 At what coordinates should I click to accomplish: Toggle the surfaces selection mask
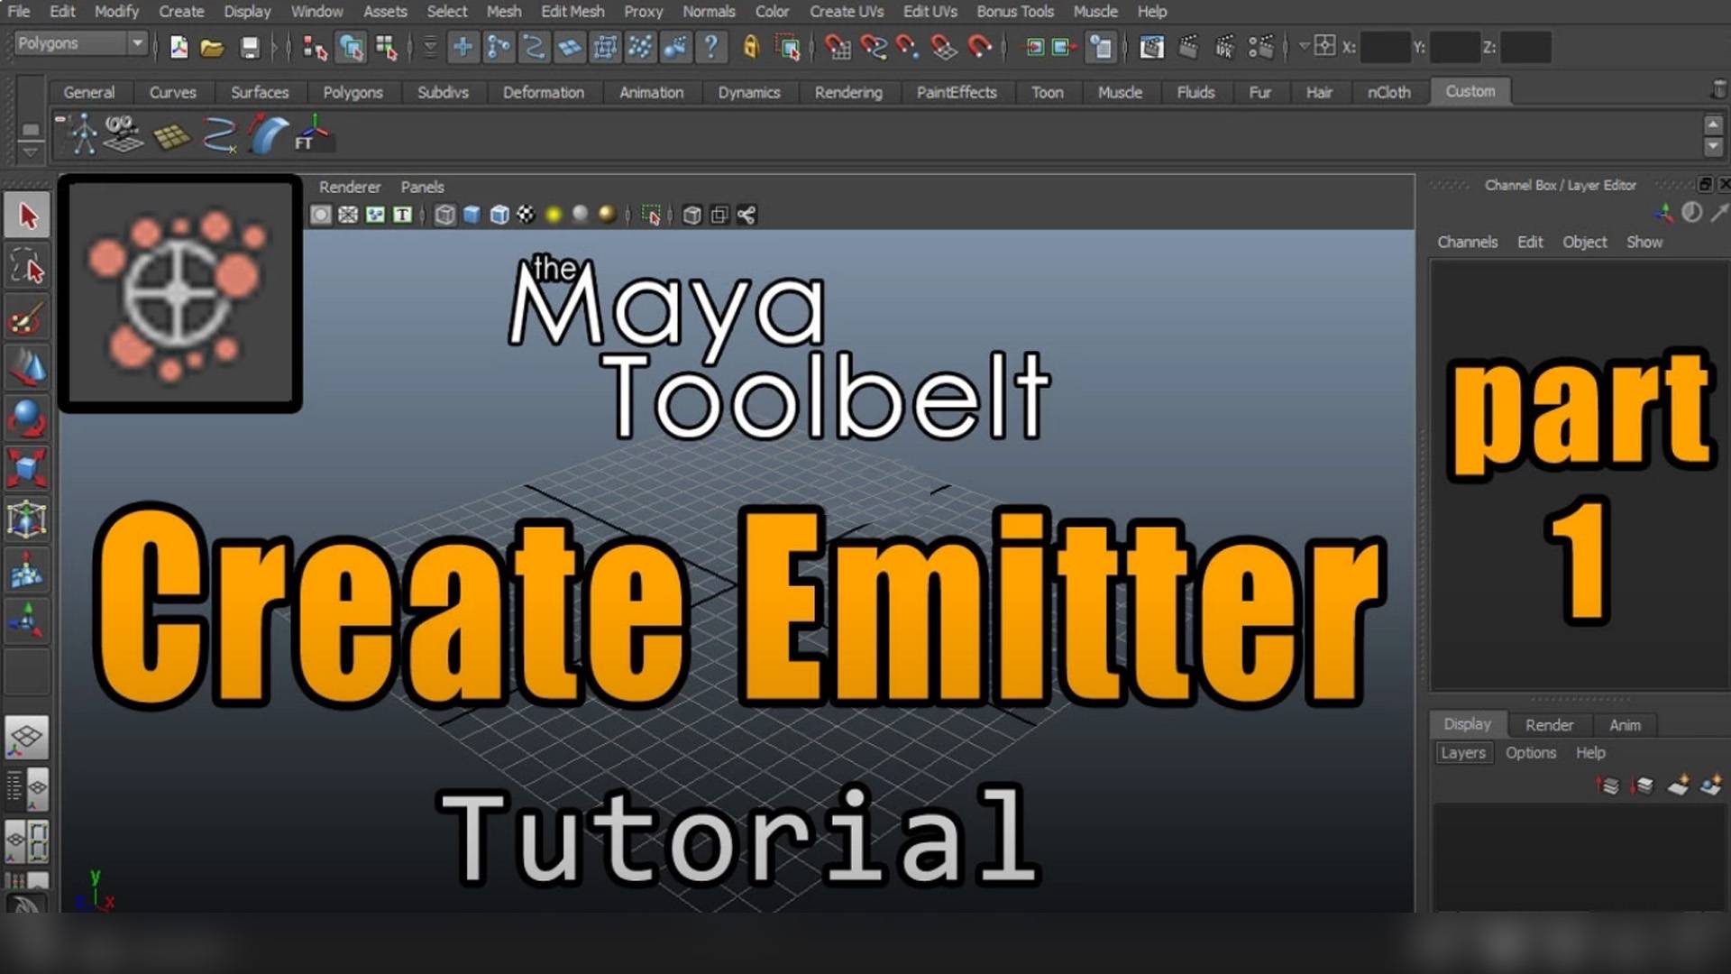coord(569,47)
